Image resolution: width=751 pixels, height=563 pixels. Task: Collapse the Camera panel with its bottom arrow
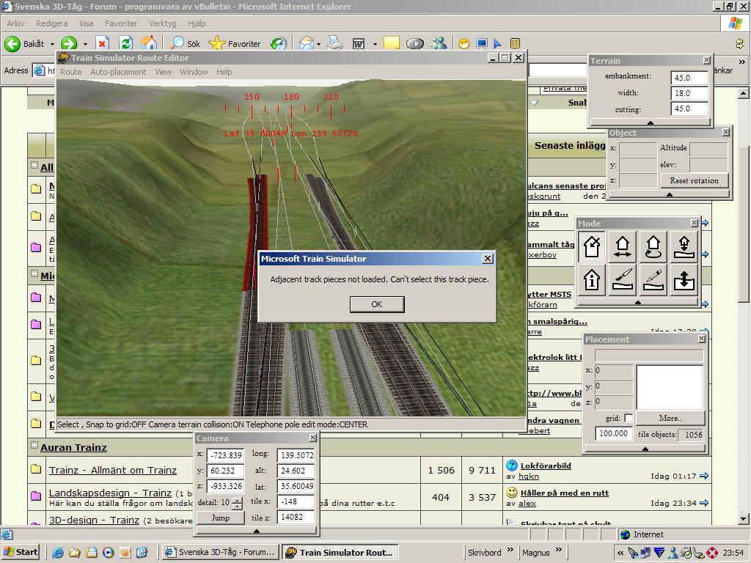coord(257,531)
